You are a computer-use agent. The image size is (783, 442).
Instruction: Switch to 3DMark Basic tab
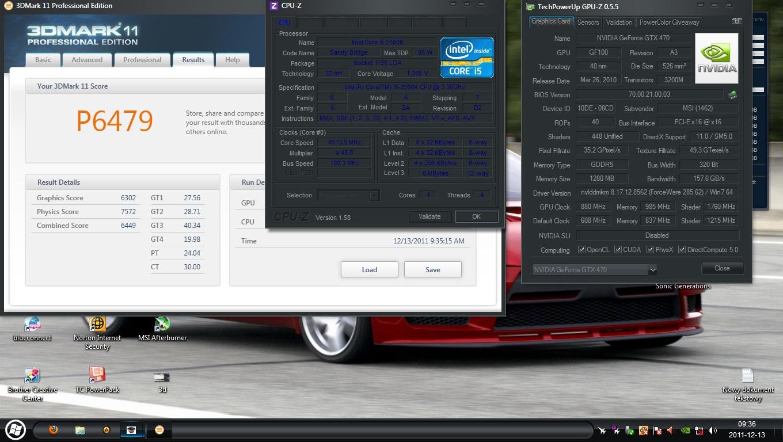click(43, 60)
